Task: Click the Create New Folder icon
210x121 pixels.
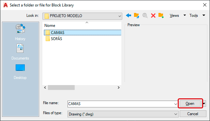Action: 161,16
